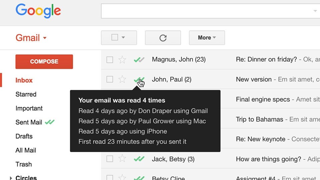Open the Sent Mail folder
The width and height of the screenshot is (320, 180).
click(29, 122)
